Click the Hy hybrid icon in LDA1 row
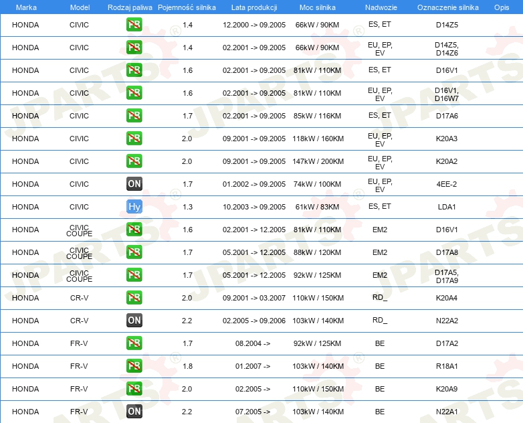The width and height of the screenshot is (523, 423). 134,207
